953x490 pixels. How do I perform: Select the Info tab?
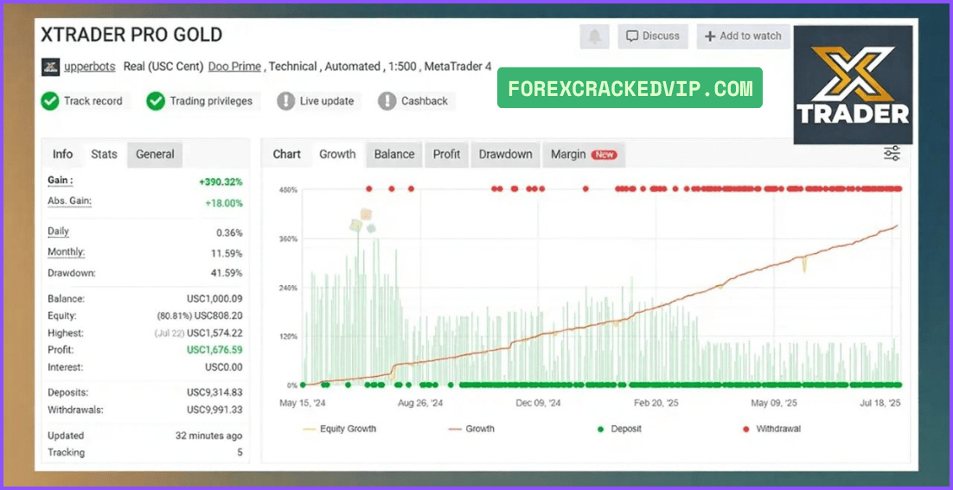pyautogui.click(x=62, y=154)
